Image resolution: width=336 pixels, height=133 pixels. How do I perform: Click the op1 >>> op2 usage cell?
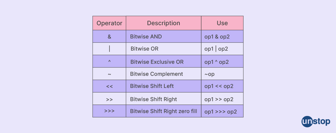tap(222, 111)
